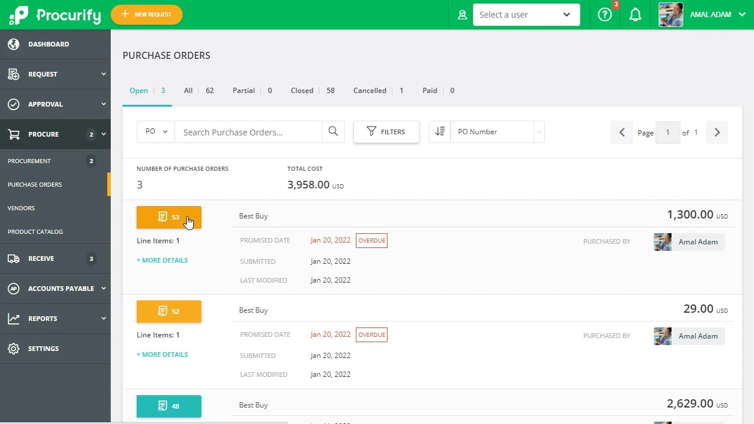The image size is (754, 424).
Task: Click the user impersonation icon beside Select a user
Action: click(x=462, y=15)
